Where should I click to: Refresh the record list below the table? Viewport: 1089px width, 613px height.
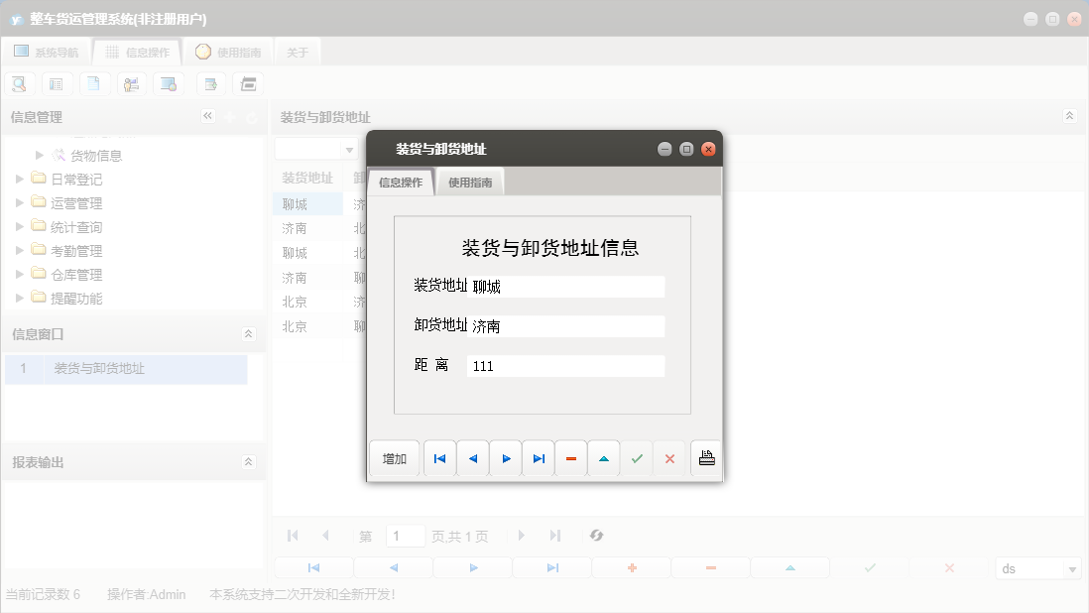click(x=596, y=535)
